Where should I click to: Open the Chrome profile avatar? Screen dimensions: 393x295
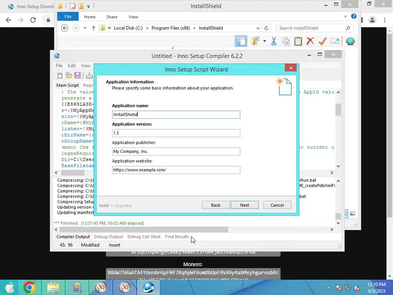point(372,20)
